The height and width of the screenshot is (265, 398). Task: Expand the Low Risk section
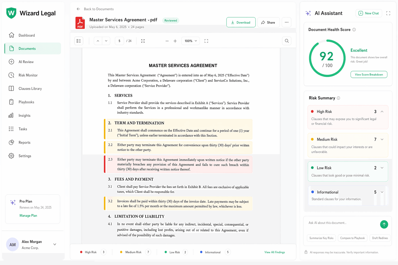pyautogui.click(x=382, y=168)
